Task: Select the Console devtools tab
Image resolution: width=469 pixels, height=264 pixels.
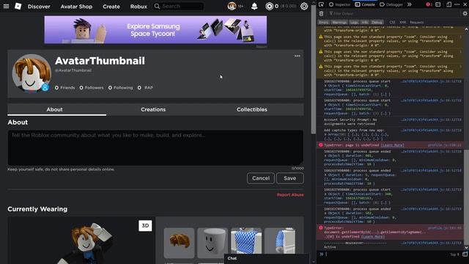Action: [365, 4]
